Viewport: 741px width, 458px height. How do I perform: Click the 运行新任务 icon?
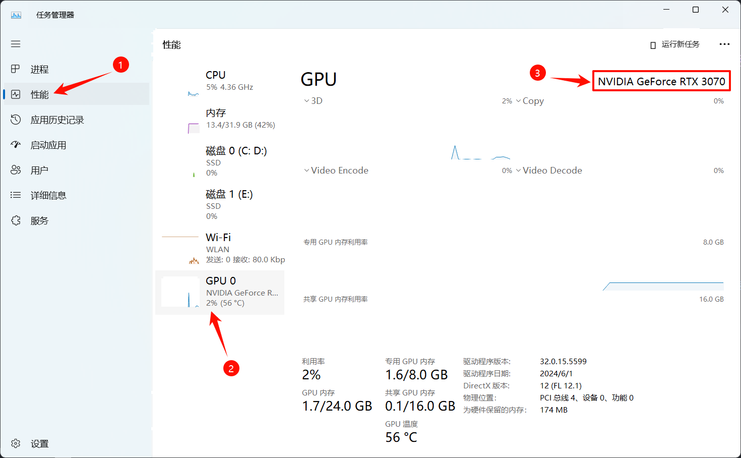(653, 45)
